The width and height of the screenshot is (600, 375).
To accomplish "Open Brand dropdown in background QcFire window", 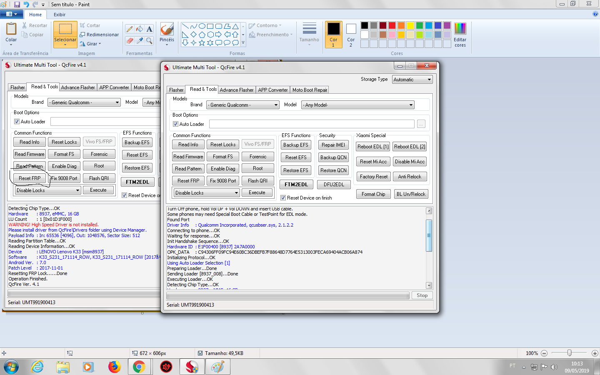I will click(x=85, y=102).
